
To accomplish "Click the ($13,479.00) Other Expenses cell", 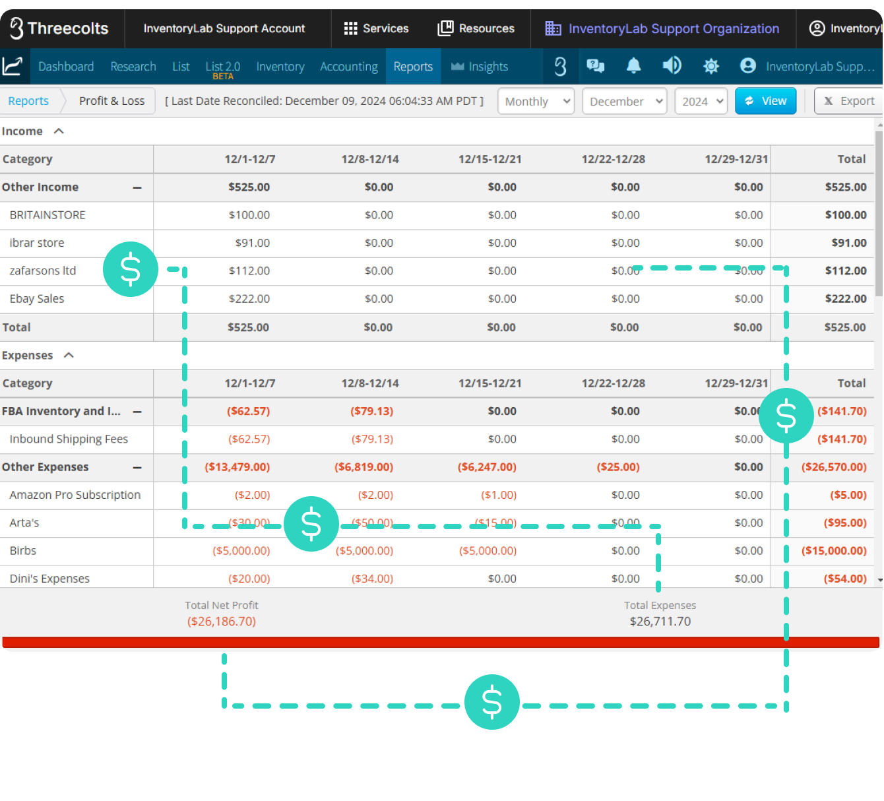I will (x=237, y=467).
